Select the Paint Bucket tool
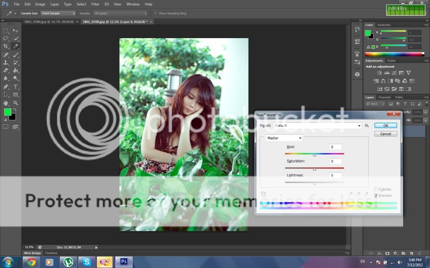The width and height of the screenshot is (430, 268). click(x=16, y=70)
